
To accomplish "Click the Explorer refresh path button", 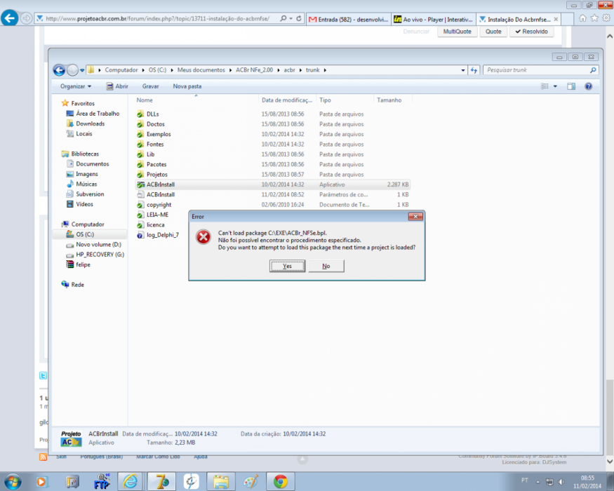I will (x=474, y=70).
